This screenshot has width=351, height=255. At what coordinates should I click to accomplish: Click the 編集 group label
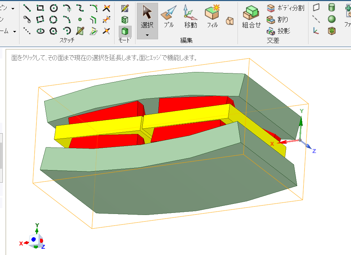[186, 40]
